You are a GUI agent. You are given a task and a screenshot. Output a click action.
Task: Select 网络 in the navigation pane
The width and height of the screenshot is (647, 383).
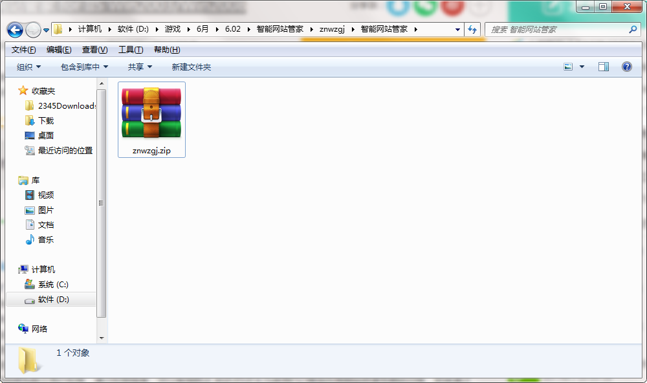pyautogui.click(x=39, y=329)
